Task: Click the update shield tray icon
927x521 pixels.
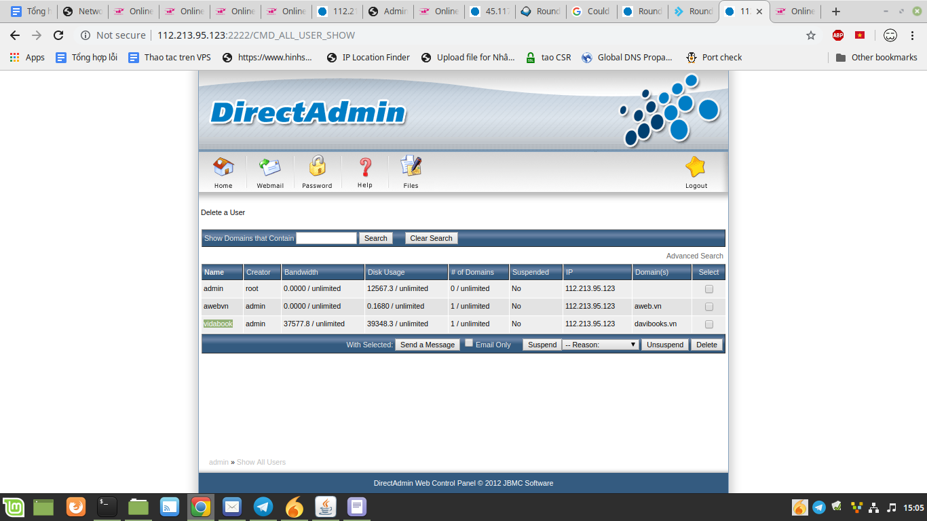Action: pyautogui.click(x=837, y=507)
